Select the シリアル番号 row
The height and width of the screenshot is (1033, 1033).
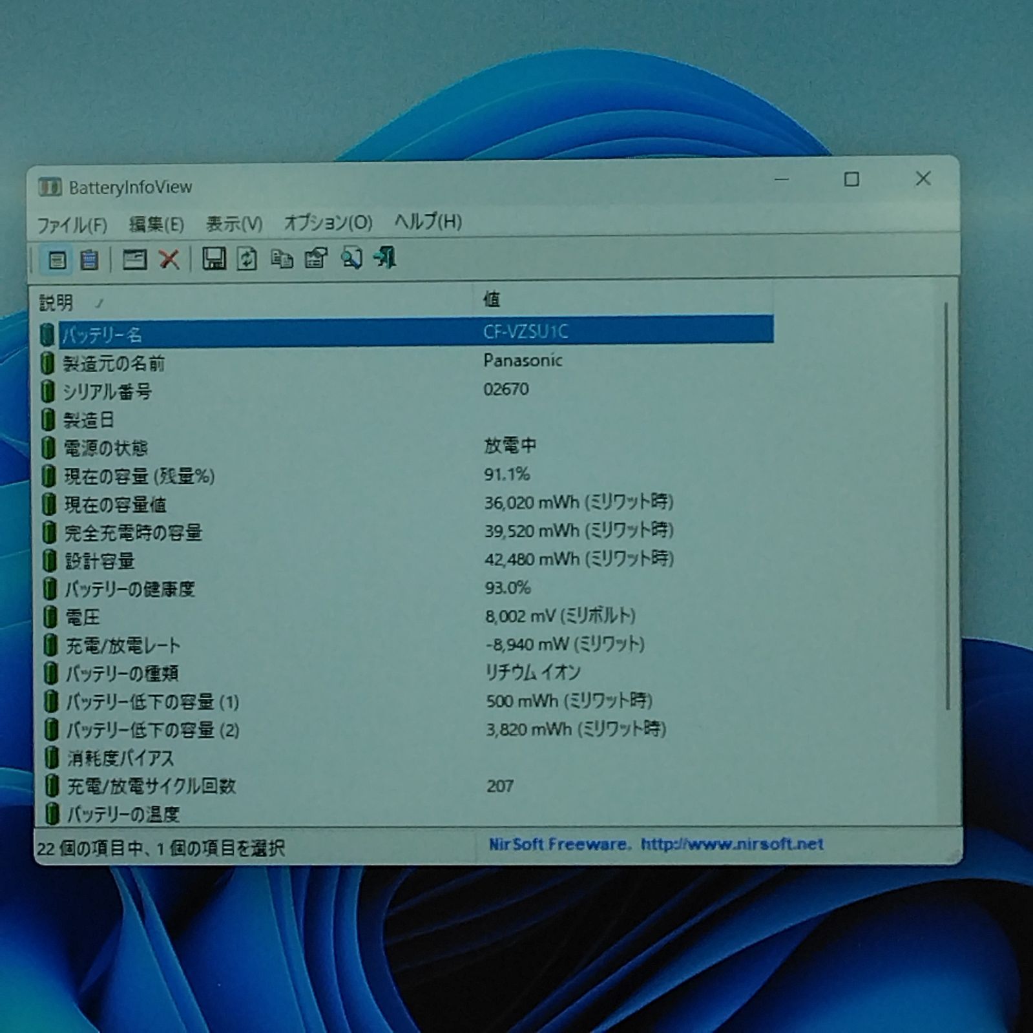[407, 391]
